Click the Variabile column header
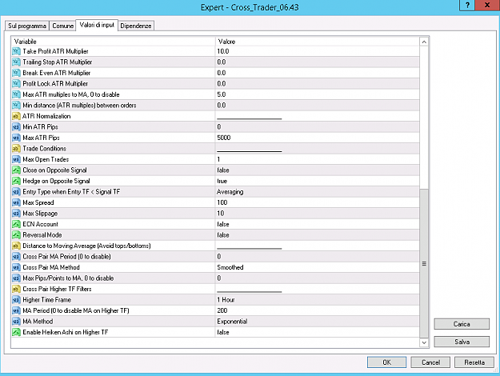This screenshot has width=500, height=376. pyautogui.click(x=114, y=42)
